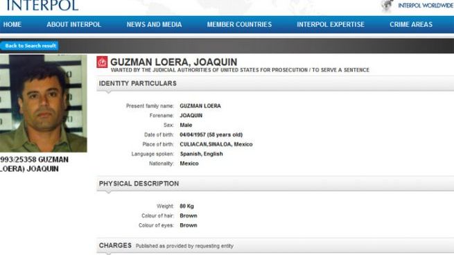The height and width of the screenshot is (255, 454).
Task: Click the wanted by judicial authorities subtitle
Action: [240, 70]
